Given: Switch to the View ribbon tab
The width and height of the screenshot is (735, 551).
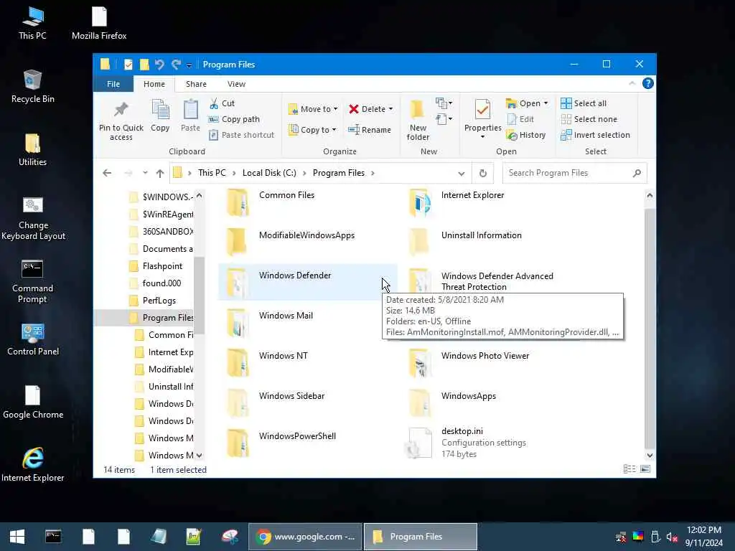Looking at the screenshot, I should [236, 84].
